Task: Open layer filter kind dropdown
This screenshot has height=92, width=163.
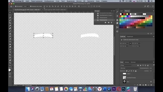Action: point(126,65)
